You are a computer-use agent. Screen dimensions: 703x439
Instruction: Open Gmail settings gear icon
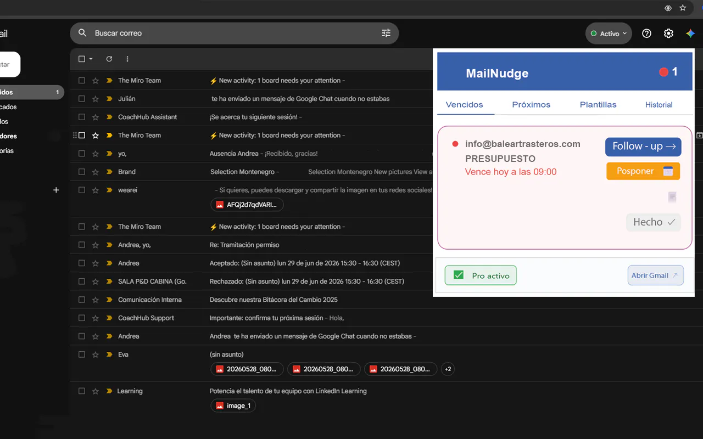click(x=668, y=33)
